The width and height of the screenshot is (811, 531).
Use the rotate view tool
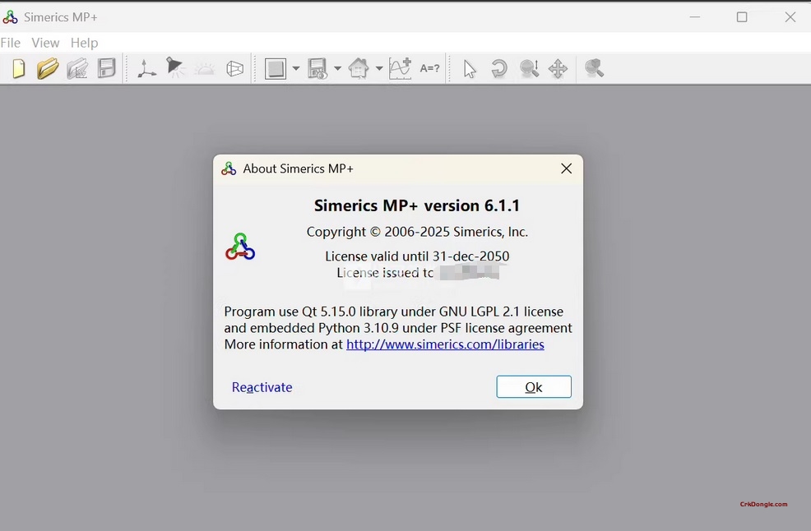point(499,69)
